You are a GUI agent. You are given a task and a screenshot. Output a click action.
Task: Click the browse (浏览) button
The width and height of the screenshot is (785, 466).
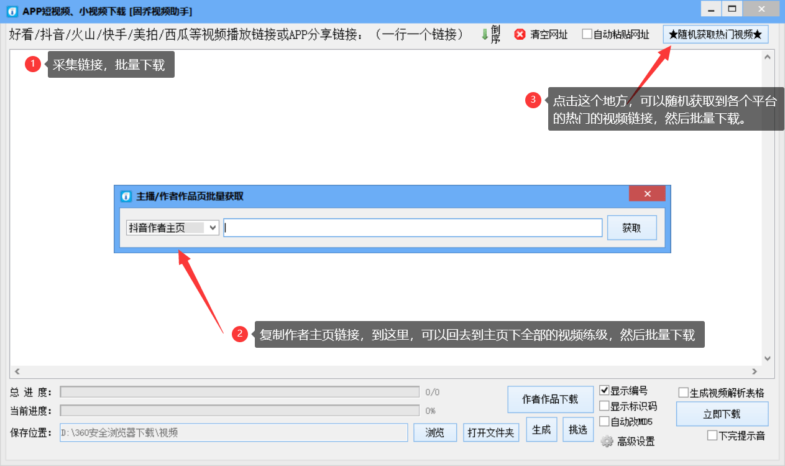click(x=435, y=433)
